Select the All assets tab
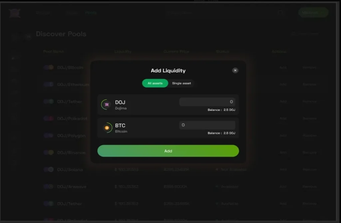 click(x=155, y=83)
